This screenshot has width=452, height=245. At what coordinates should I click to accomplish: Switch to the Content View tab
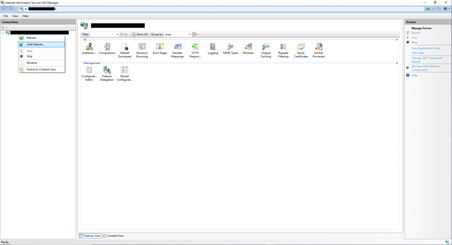coord(113,236)
